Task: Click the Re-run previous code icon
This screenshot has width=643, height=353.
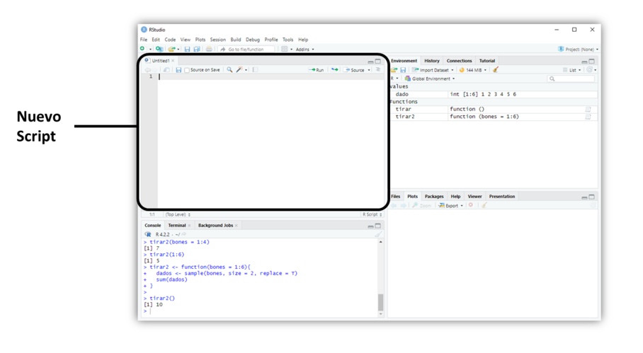Action: (x=334, y=70)
